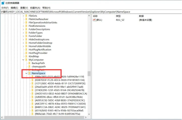Click the NameSpace folder icon
The image size is (182, 120).
click(29, 73)
